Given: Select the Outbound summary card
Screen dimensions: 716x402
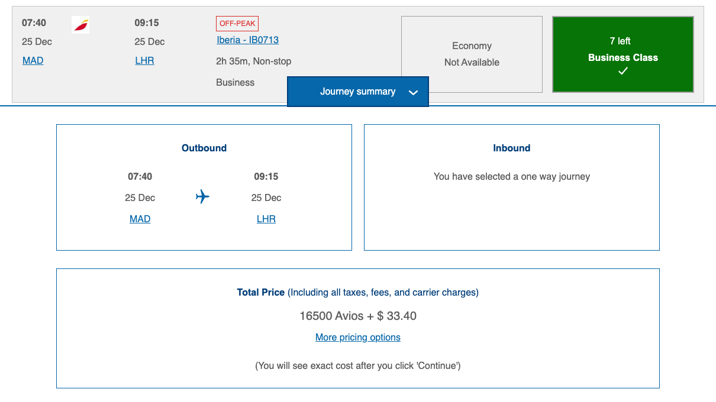Looking at the screenshot, I should [x=204, y=187].
